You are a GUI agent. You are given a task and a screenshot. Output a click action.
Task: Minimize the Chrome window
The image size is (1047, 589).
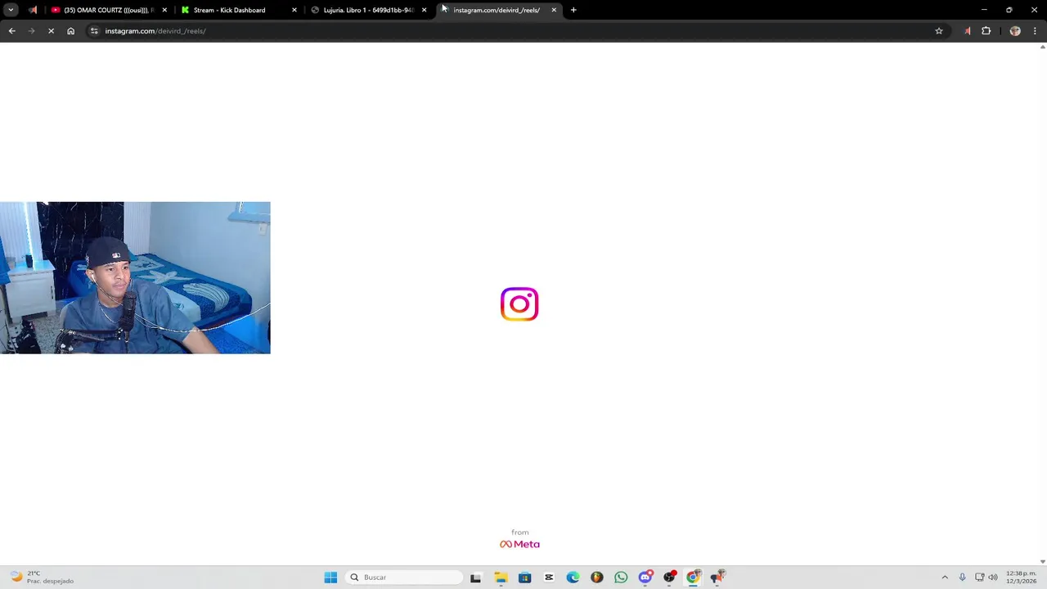984,10
